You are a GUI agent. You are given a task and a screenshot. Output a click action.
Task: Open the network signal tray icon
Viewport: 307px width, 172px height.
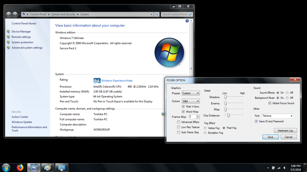pyautogui.click(x=279, y=168)
